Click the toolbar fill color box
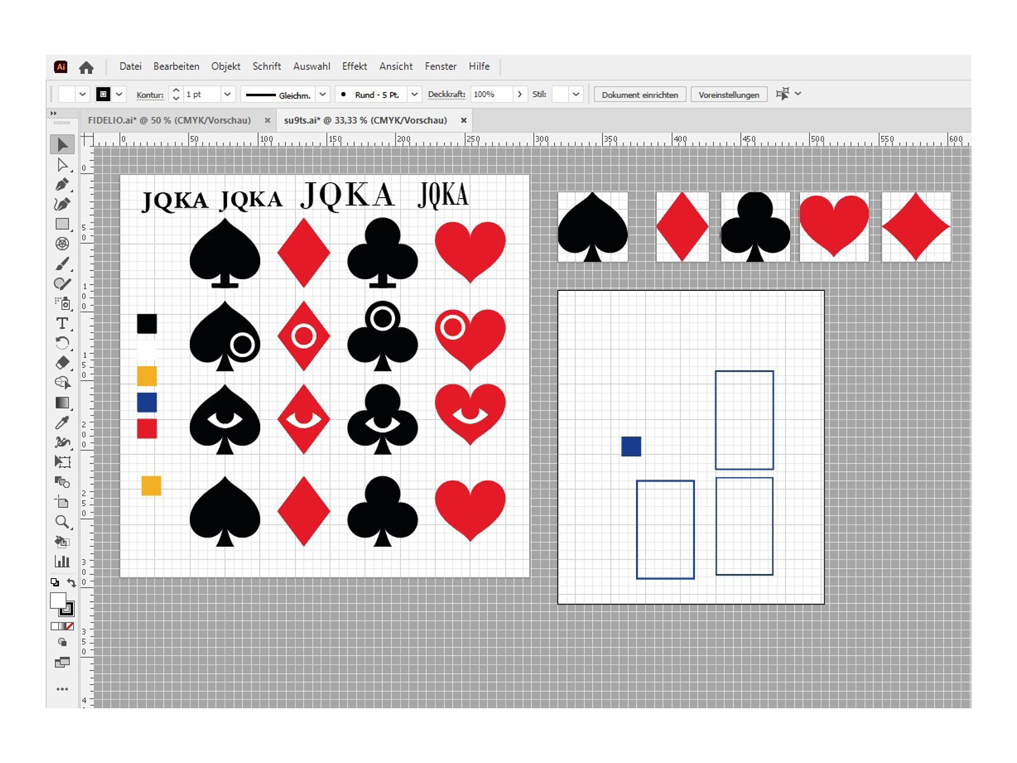This screenshot has height=763, width=1017. click(x=58, y=601)
